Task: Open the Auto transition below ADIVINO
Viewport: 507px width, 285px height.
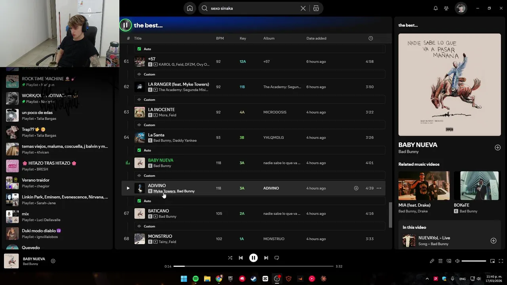Action: [x=259, y=201]
